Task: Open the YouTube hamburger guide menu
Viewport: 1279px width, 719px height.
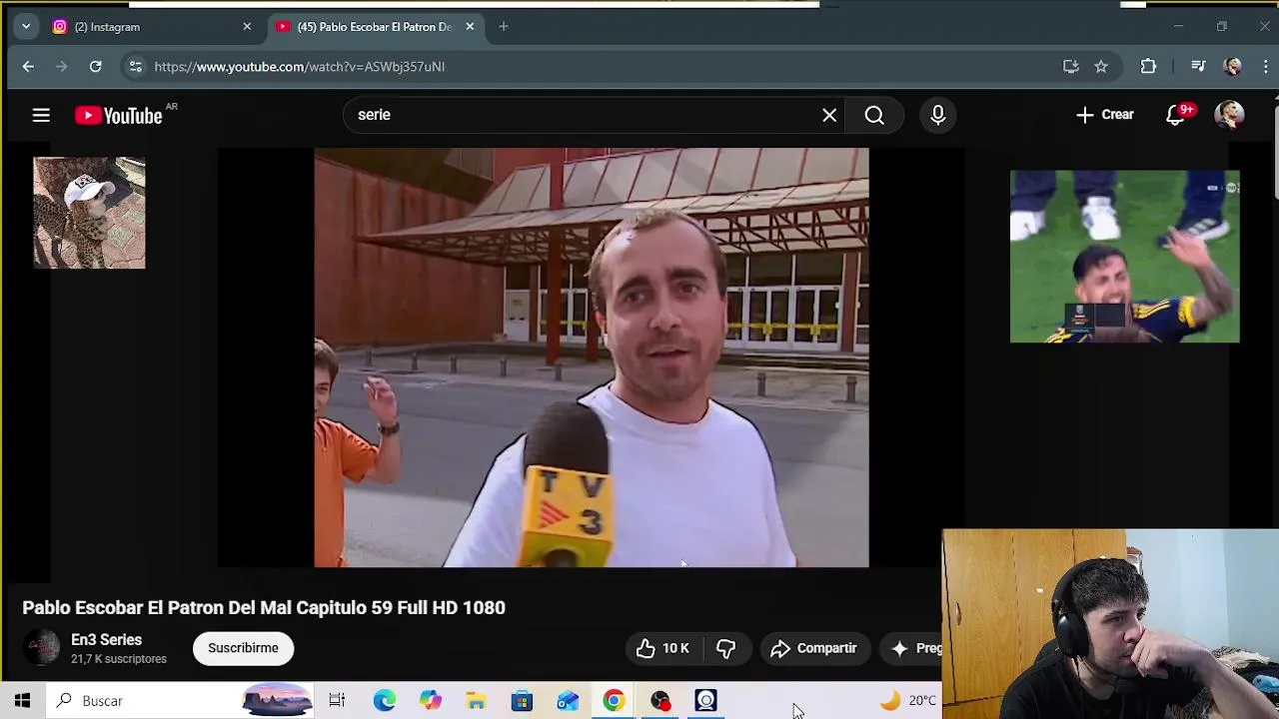Action: 41,116
